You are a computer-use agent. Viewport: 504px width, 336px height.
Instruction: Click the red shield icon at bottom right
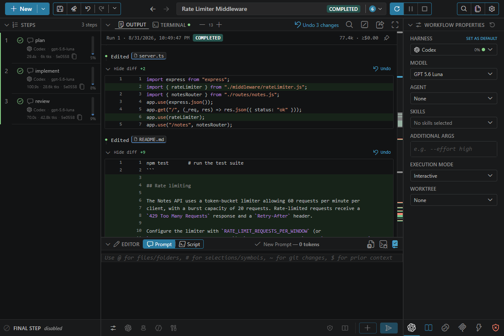(x=496, y=328)
